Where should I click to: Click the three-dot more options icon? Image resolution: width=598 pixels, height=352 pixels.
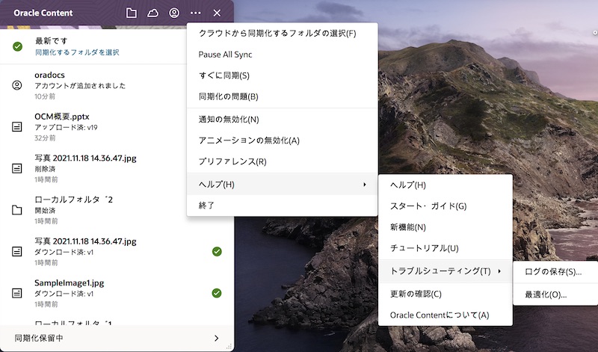tap(195, 13)
